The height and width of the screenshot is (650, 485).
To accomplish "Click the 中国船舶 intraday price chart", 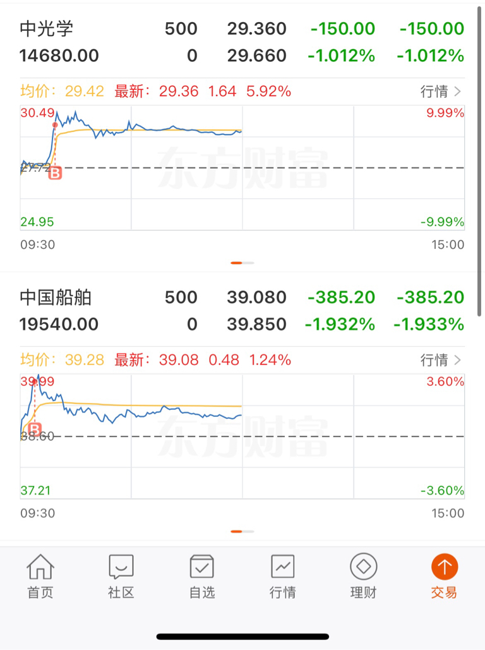I will click(x=242, y=436).
